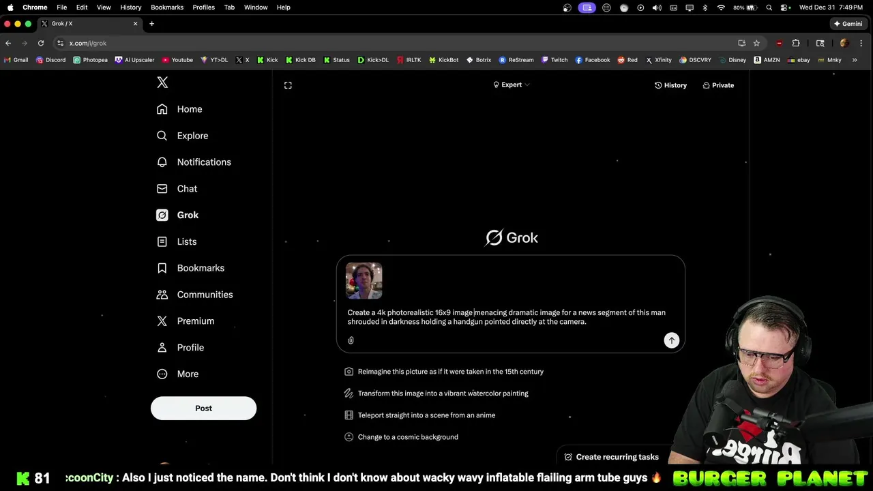
Task: Open Photopea bookmark
Action: click(x=91, y=60)
